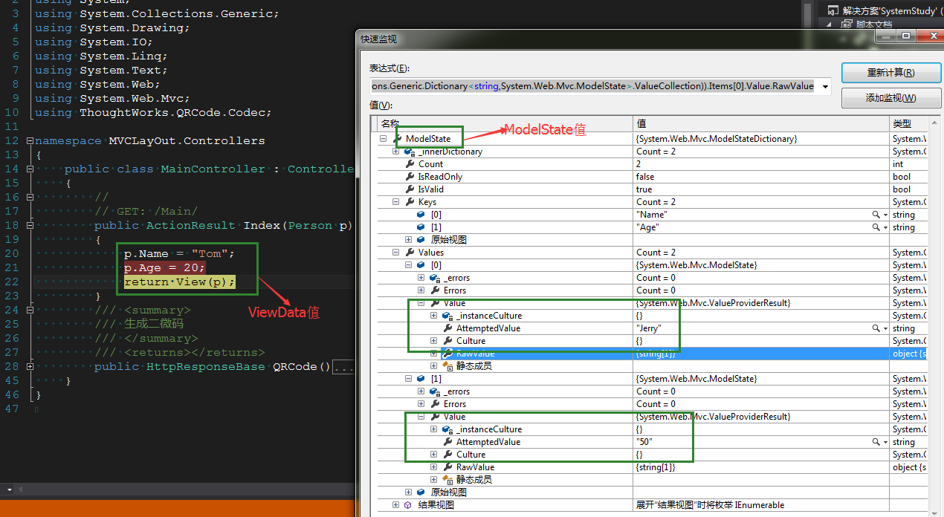Viewport: 944px width, 517px height.
Task: Expand the Culture node below "50"
Action: click(434, 455)
